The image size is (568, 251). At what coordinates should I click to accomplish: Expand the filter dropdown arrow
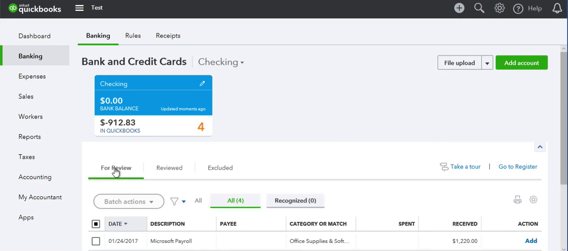[184, 202]
